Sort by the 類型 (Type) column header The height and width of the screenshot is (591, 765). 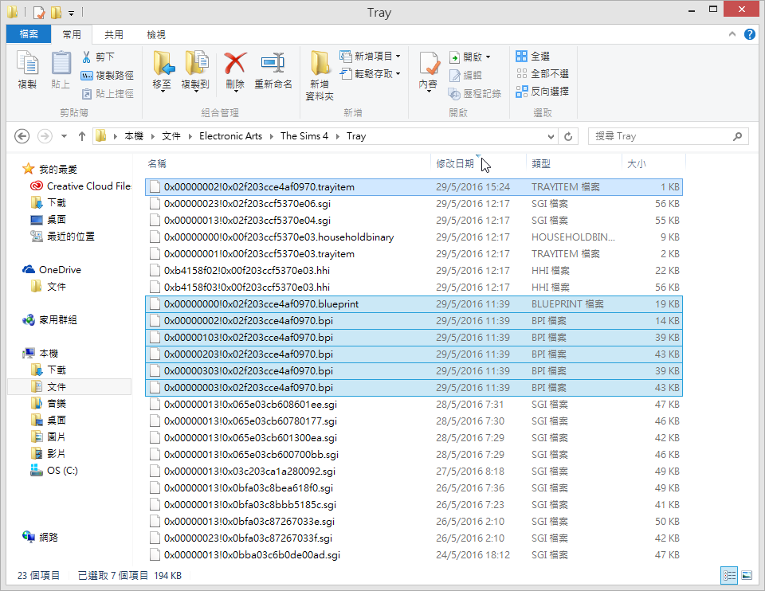point(541,164)
